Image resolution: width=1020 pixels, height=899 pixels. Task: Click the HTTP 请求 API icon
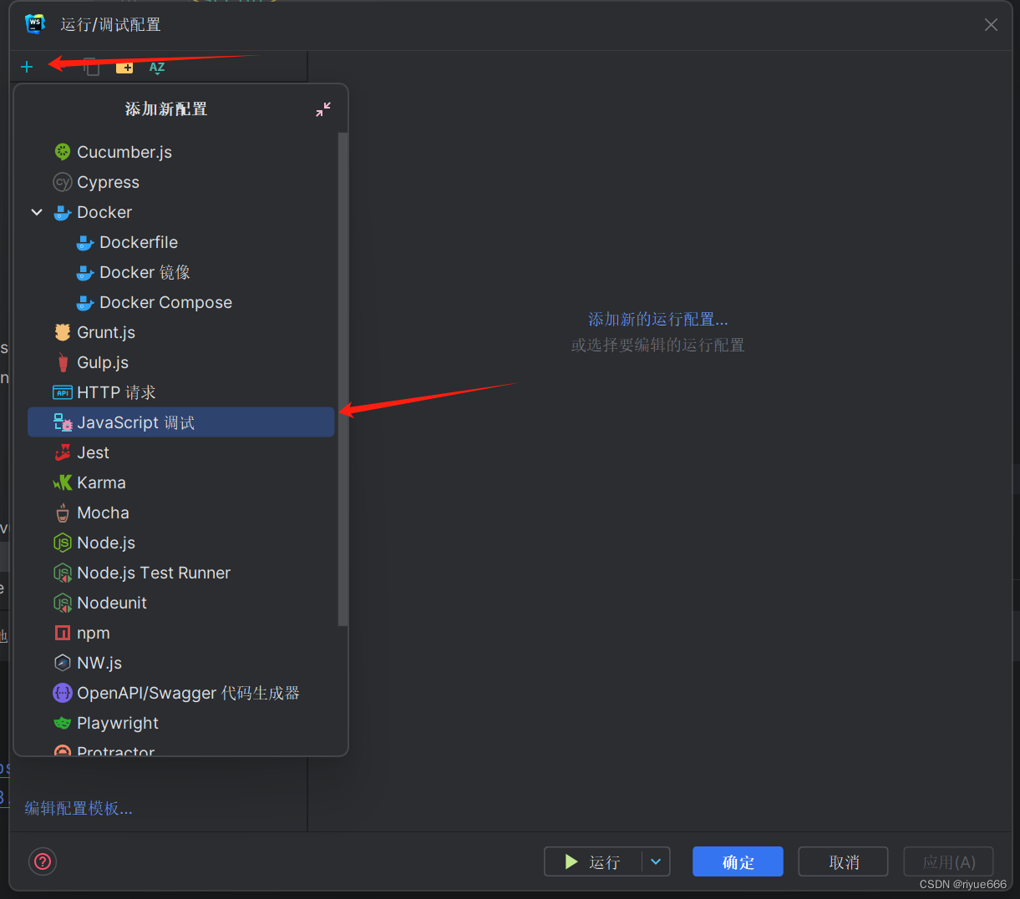click(63, 392)
